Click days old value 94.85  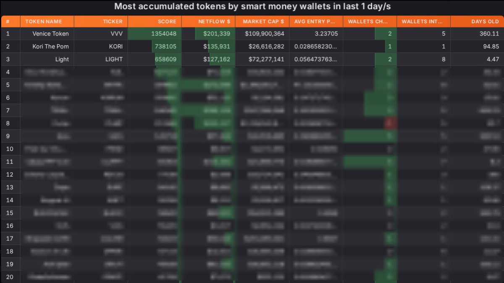491,47
